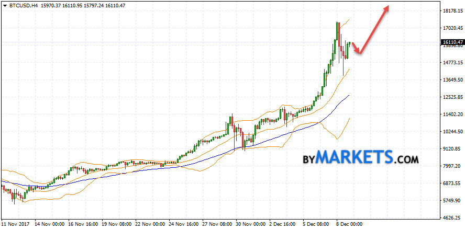Click the 18178.45 price axis label

(x=451, y=11)
